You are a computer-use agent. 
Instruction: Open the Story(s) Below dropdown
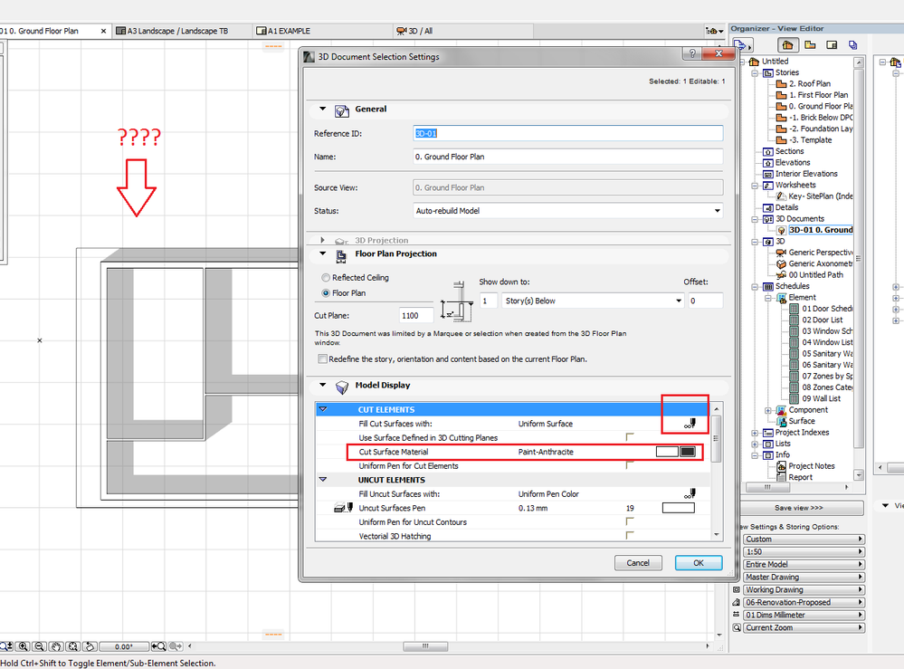tap(593, 301)
